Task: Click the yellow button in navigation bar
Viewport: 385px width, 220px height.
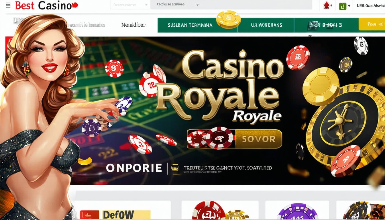Action: click(x=372, y=24)
